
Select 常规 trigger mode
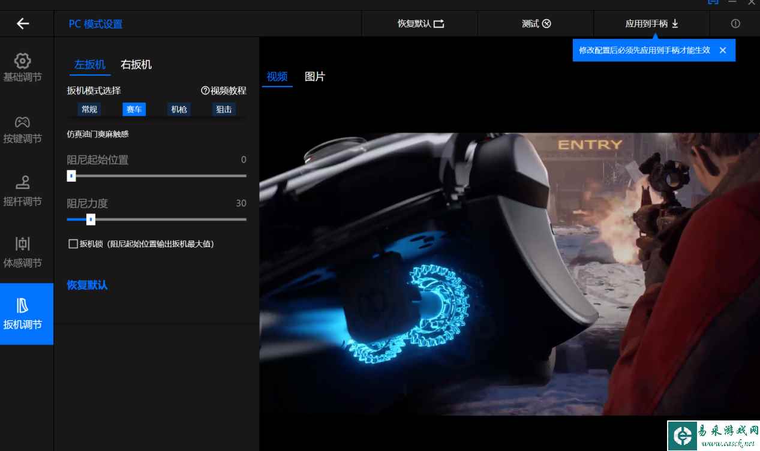pyautogui.click(x=89, y=109)
